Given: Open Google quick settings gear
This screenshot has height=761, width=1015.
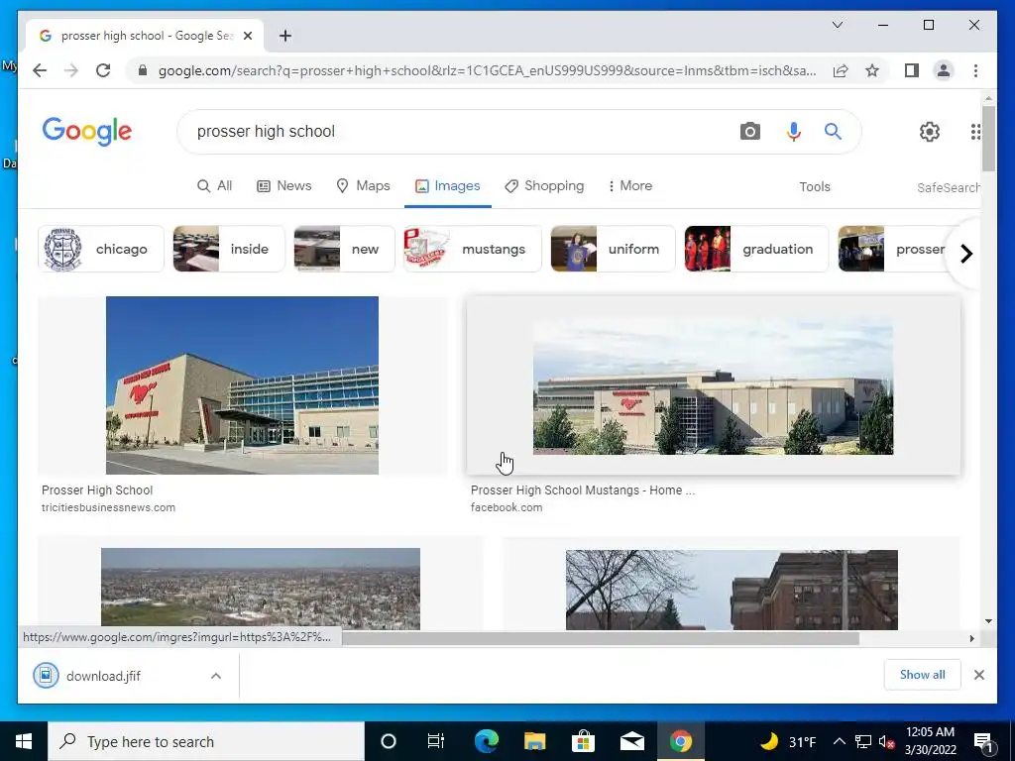Looking at the screenshot, I should [930, 132].
